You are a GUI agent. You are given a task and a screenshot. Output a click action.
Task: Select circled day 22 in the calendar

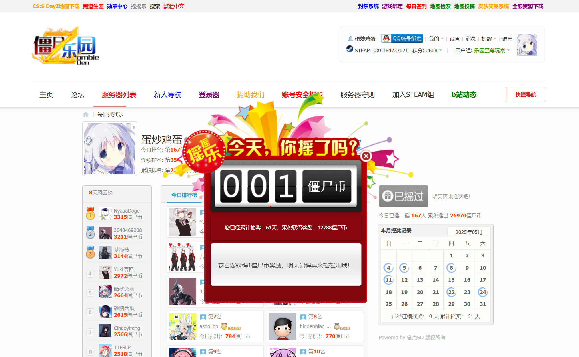click(x=451, y=292)
